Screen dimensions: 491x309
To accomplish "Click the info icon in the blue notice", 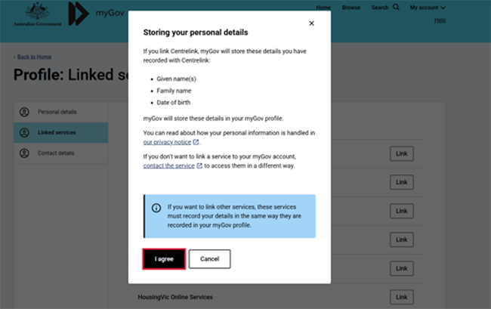I will [x=156, y=208].
